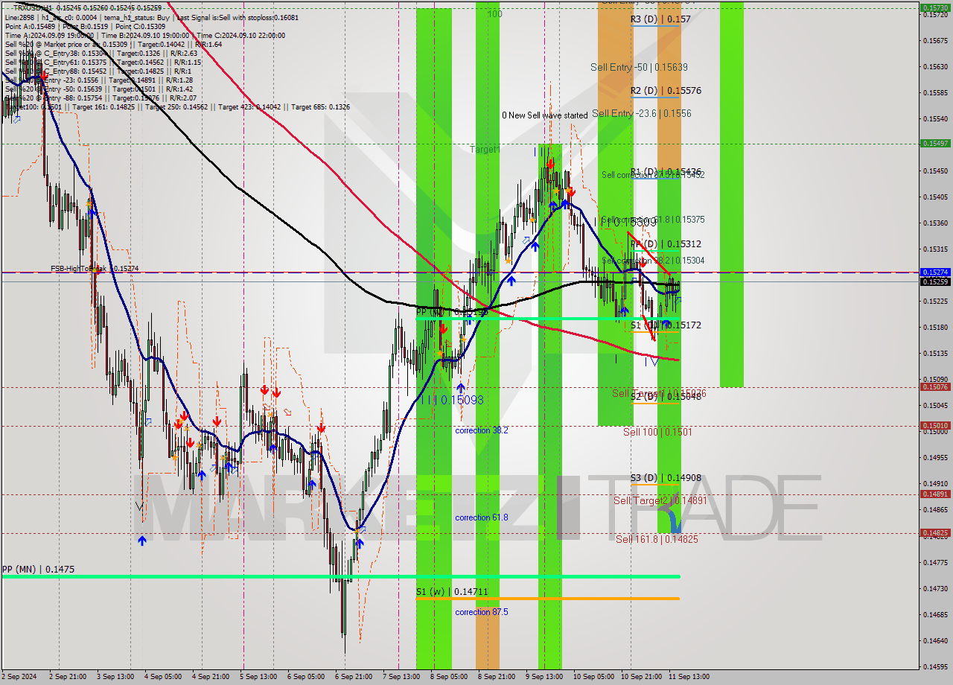The image size is (953, 685).
Task: Select the 'Sell Target2 | 0.14891' label
Action: [x=660, y=501]
